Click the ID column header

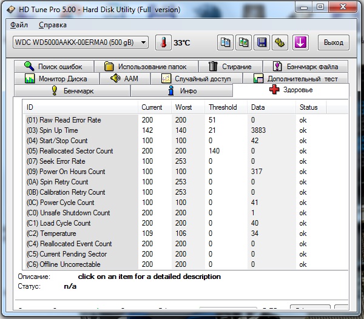tap(80, 107)
